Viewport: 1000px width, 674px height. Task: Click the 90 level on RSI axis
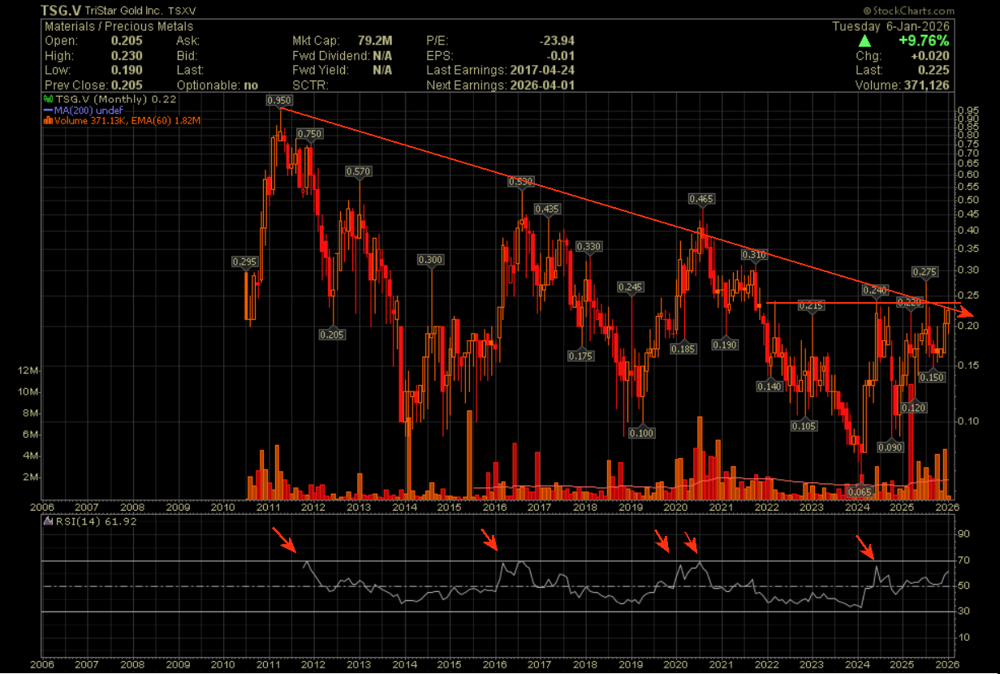964,534
